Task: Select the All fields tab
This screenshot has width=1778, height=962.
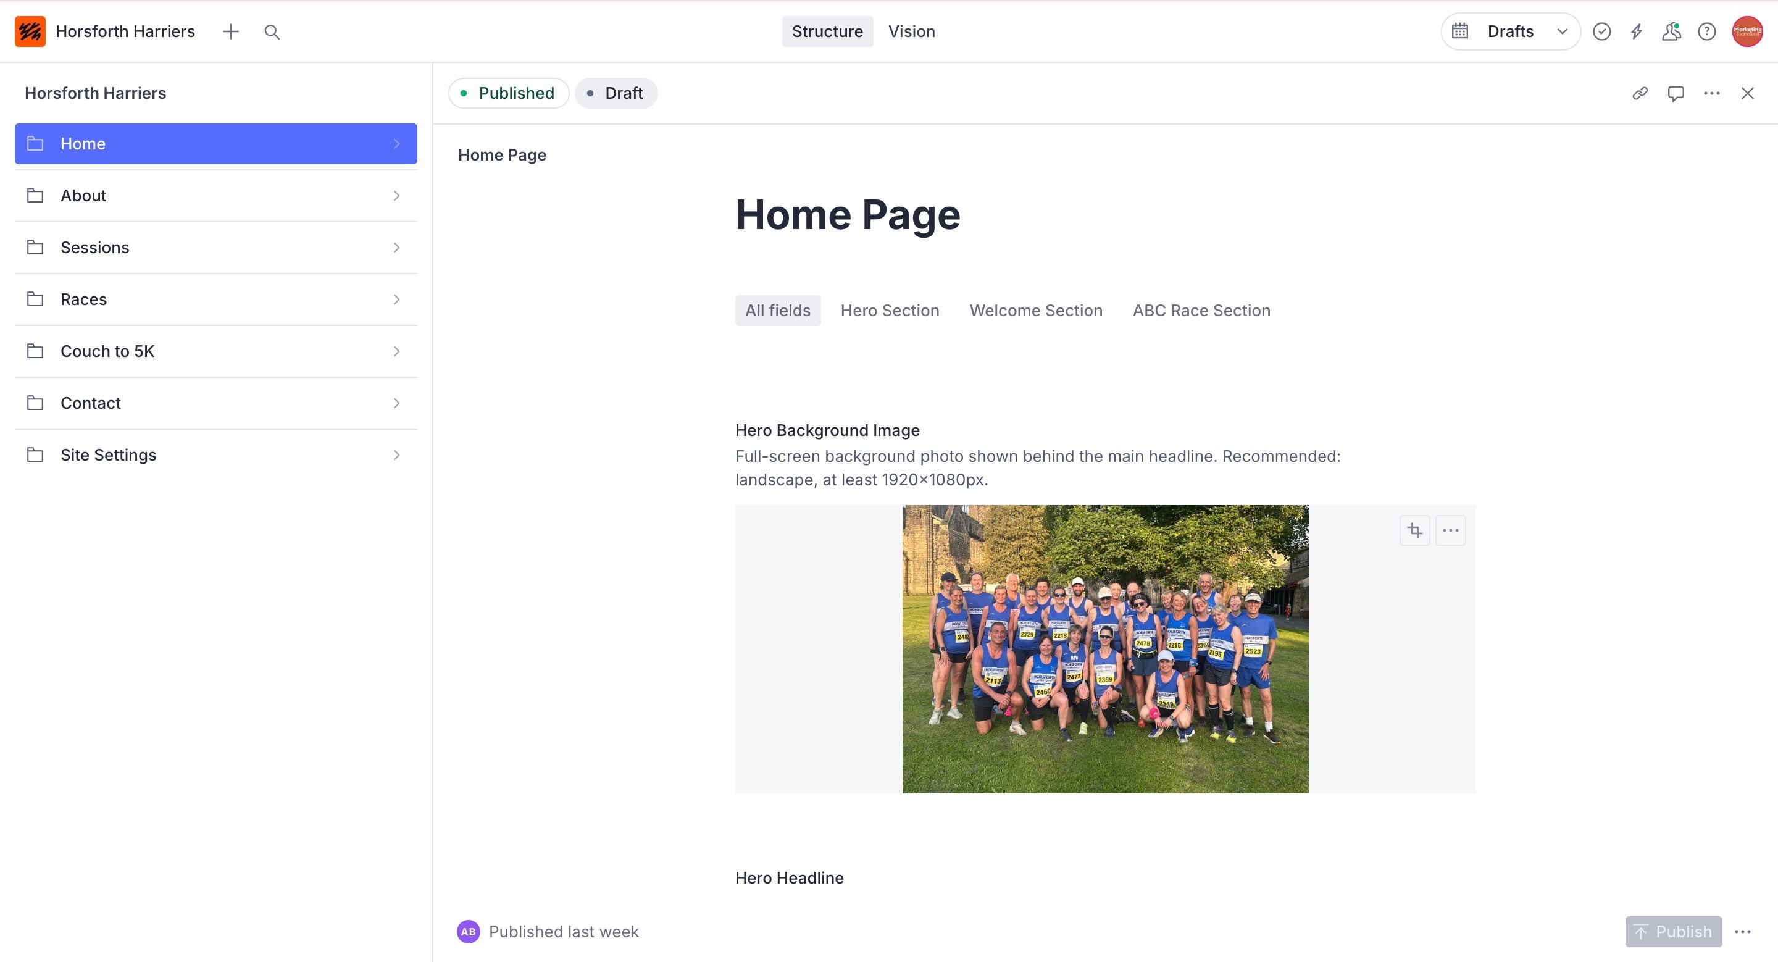Action: (x=778, y=311)
